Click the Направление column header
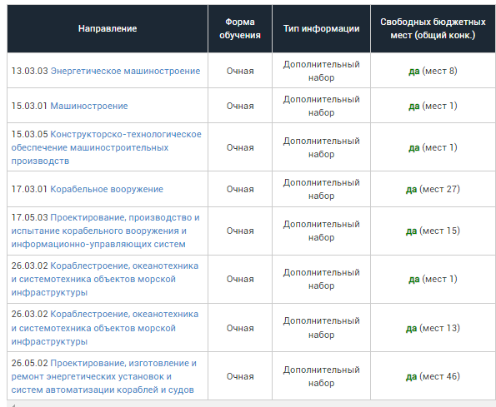 (x=108, y=28)
